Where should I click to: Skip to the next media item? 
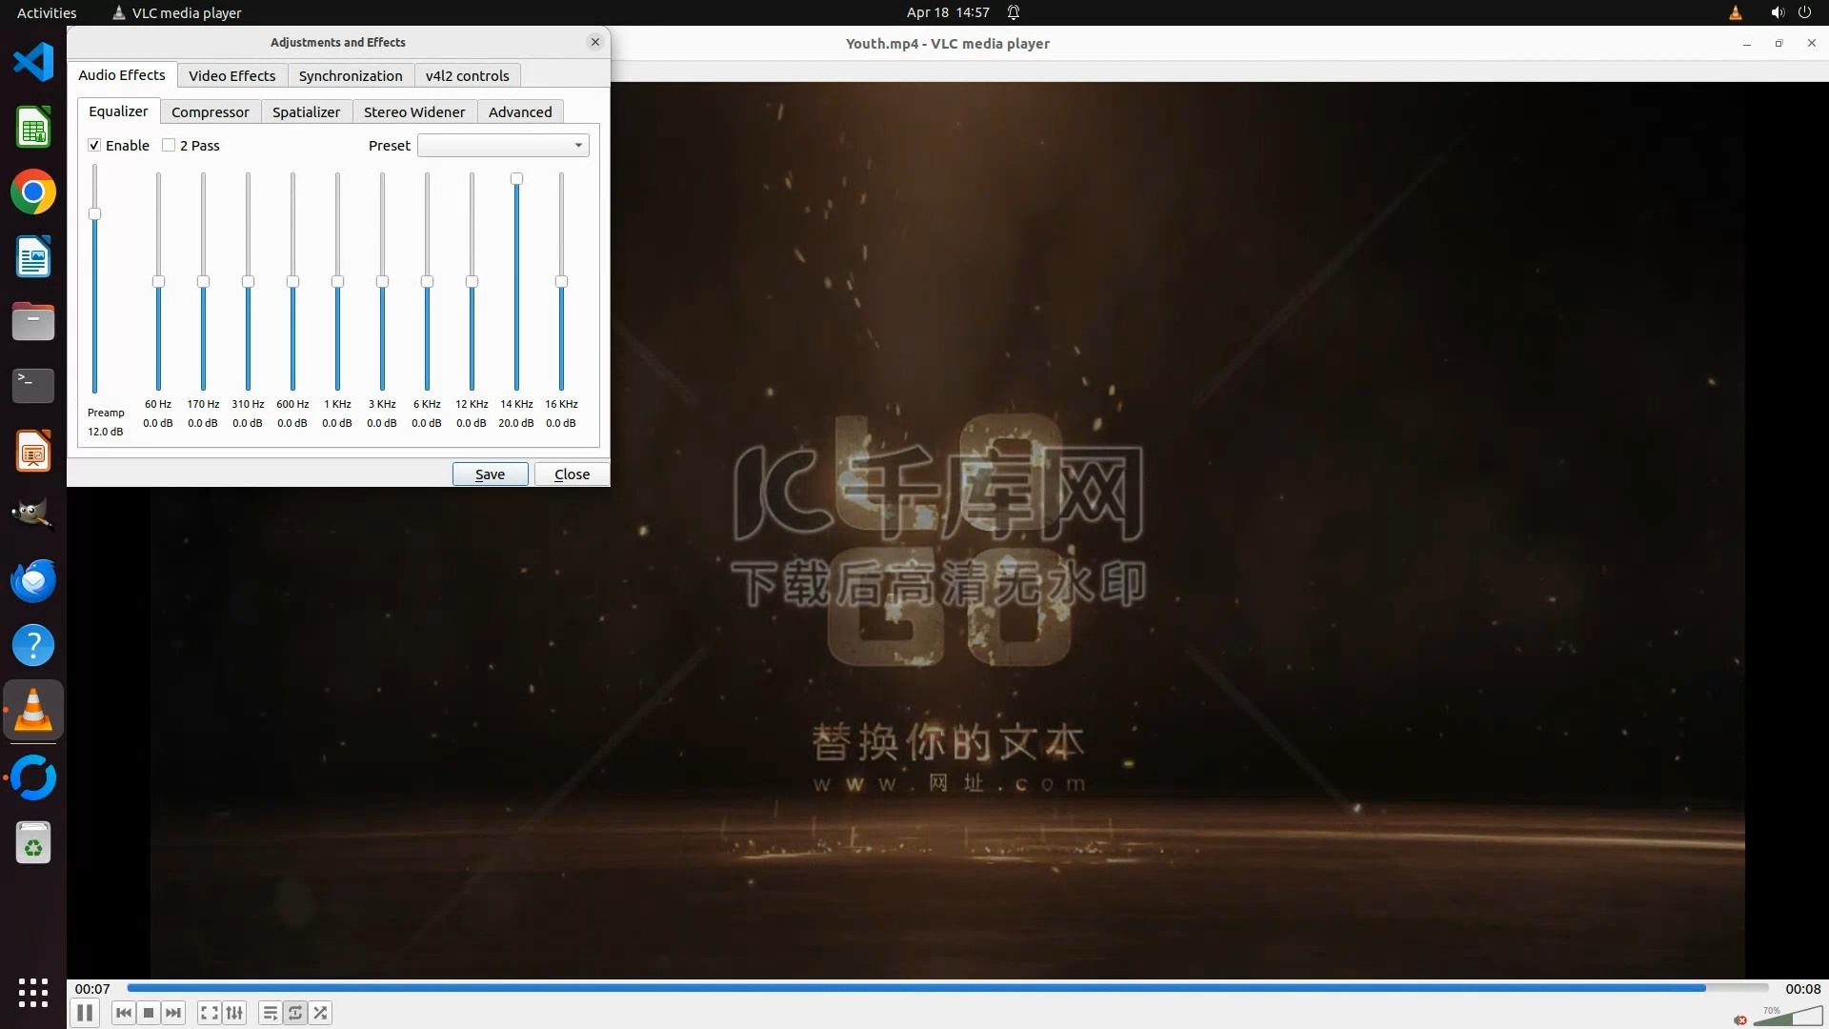pyautogui.click(x=173, y=1013)
